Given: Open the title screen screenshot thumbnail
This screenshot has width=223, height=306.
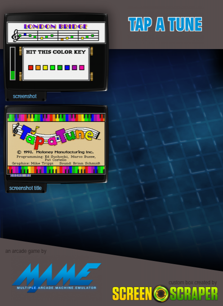Looking at the screenshot, I should click(56, 144).
